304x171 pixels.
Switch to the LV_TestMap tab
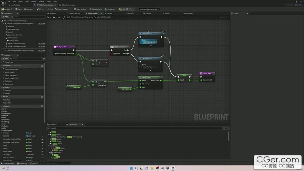tap(16, 5)
